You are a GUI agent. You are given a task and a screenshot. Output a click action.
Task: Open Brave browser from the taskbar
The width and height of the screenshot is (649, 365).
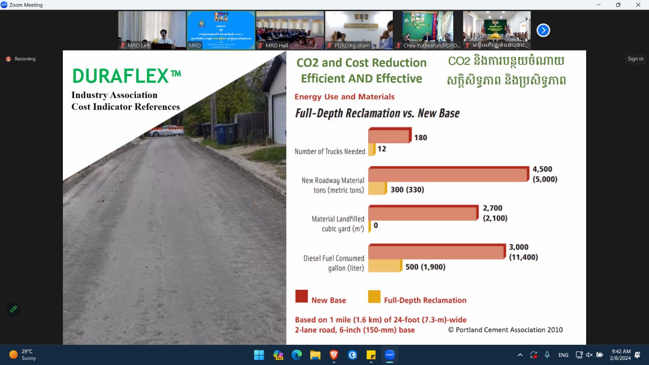pyautogui.click(x=334, y=355)
